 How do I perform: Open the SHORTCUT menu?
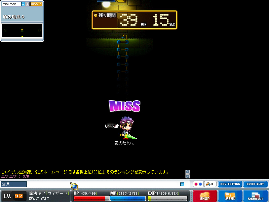click(256, 196)
